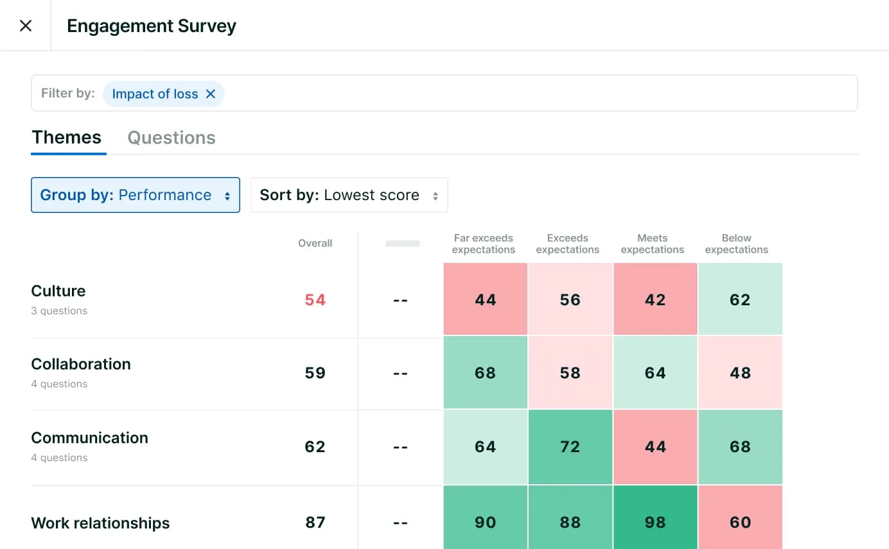This screenshot has width=889, height=549.
Task: Remove the Impact of loss filter
Action: [x=210, y=94]
